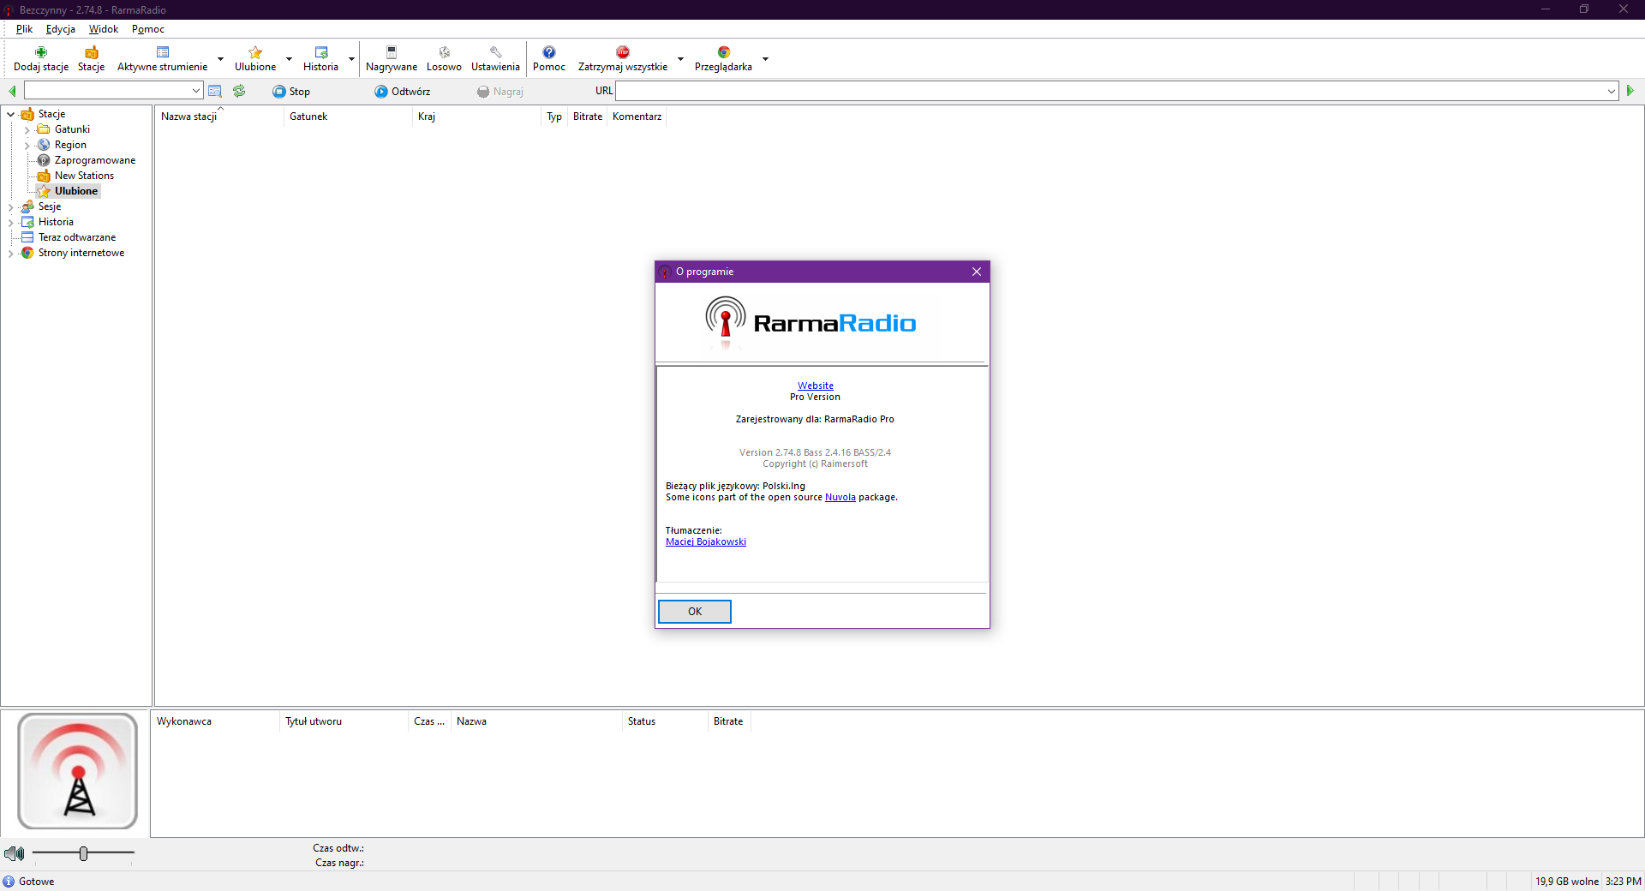Click the radio tower artwork thumbnail

tap(78, 771)
